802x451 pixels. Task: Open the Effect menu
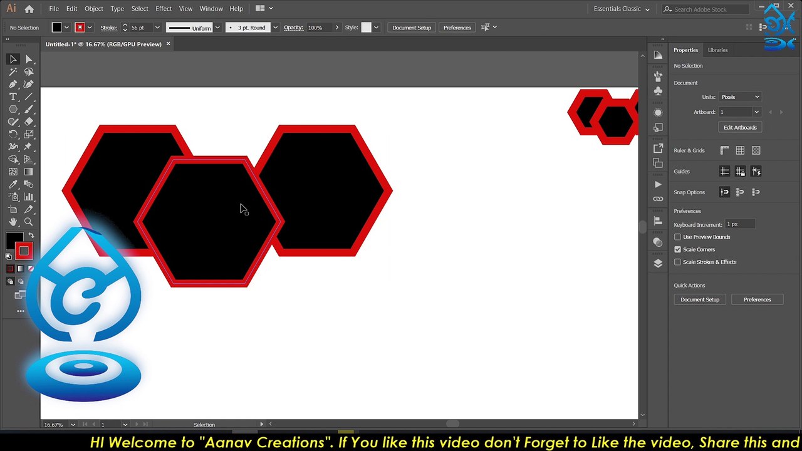164,9
